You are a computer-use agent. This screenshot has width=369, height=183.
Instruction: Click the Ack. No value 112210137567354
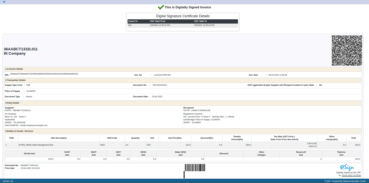162,75
